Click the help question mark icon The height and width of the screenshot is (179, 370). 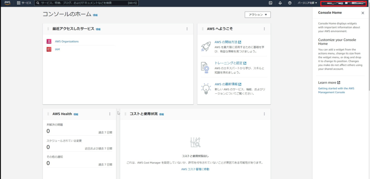[290, 3]
